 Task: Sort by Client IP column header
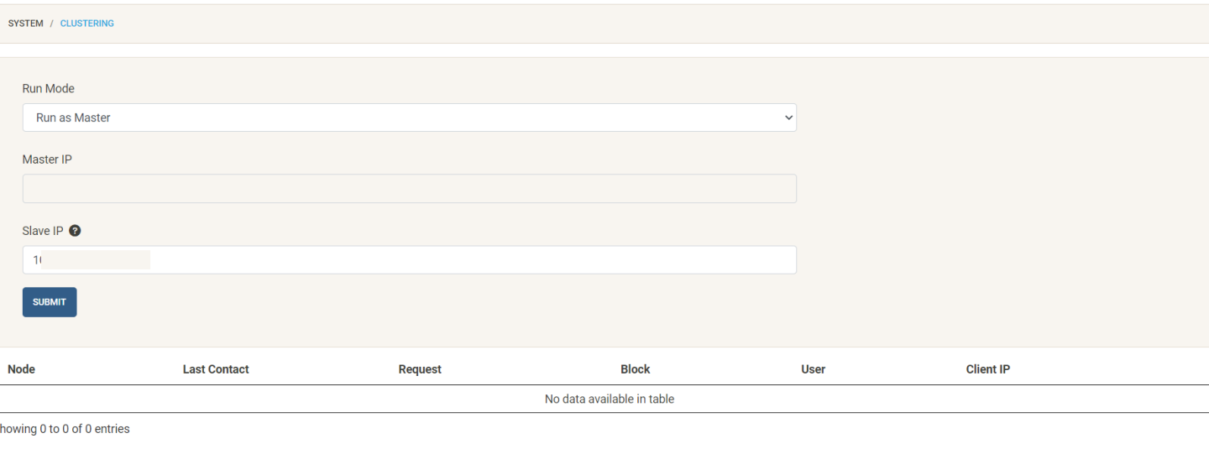[987, 369]
